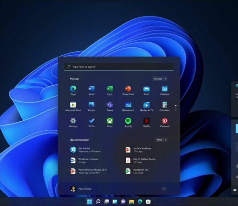Open Chat on the taskbar
238x206 pixels.
click(x=123, y=202)
